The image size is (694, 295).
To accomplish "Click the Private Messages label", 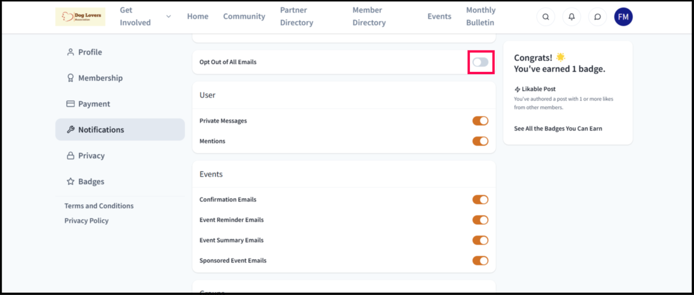I will point(223,121).
